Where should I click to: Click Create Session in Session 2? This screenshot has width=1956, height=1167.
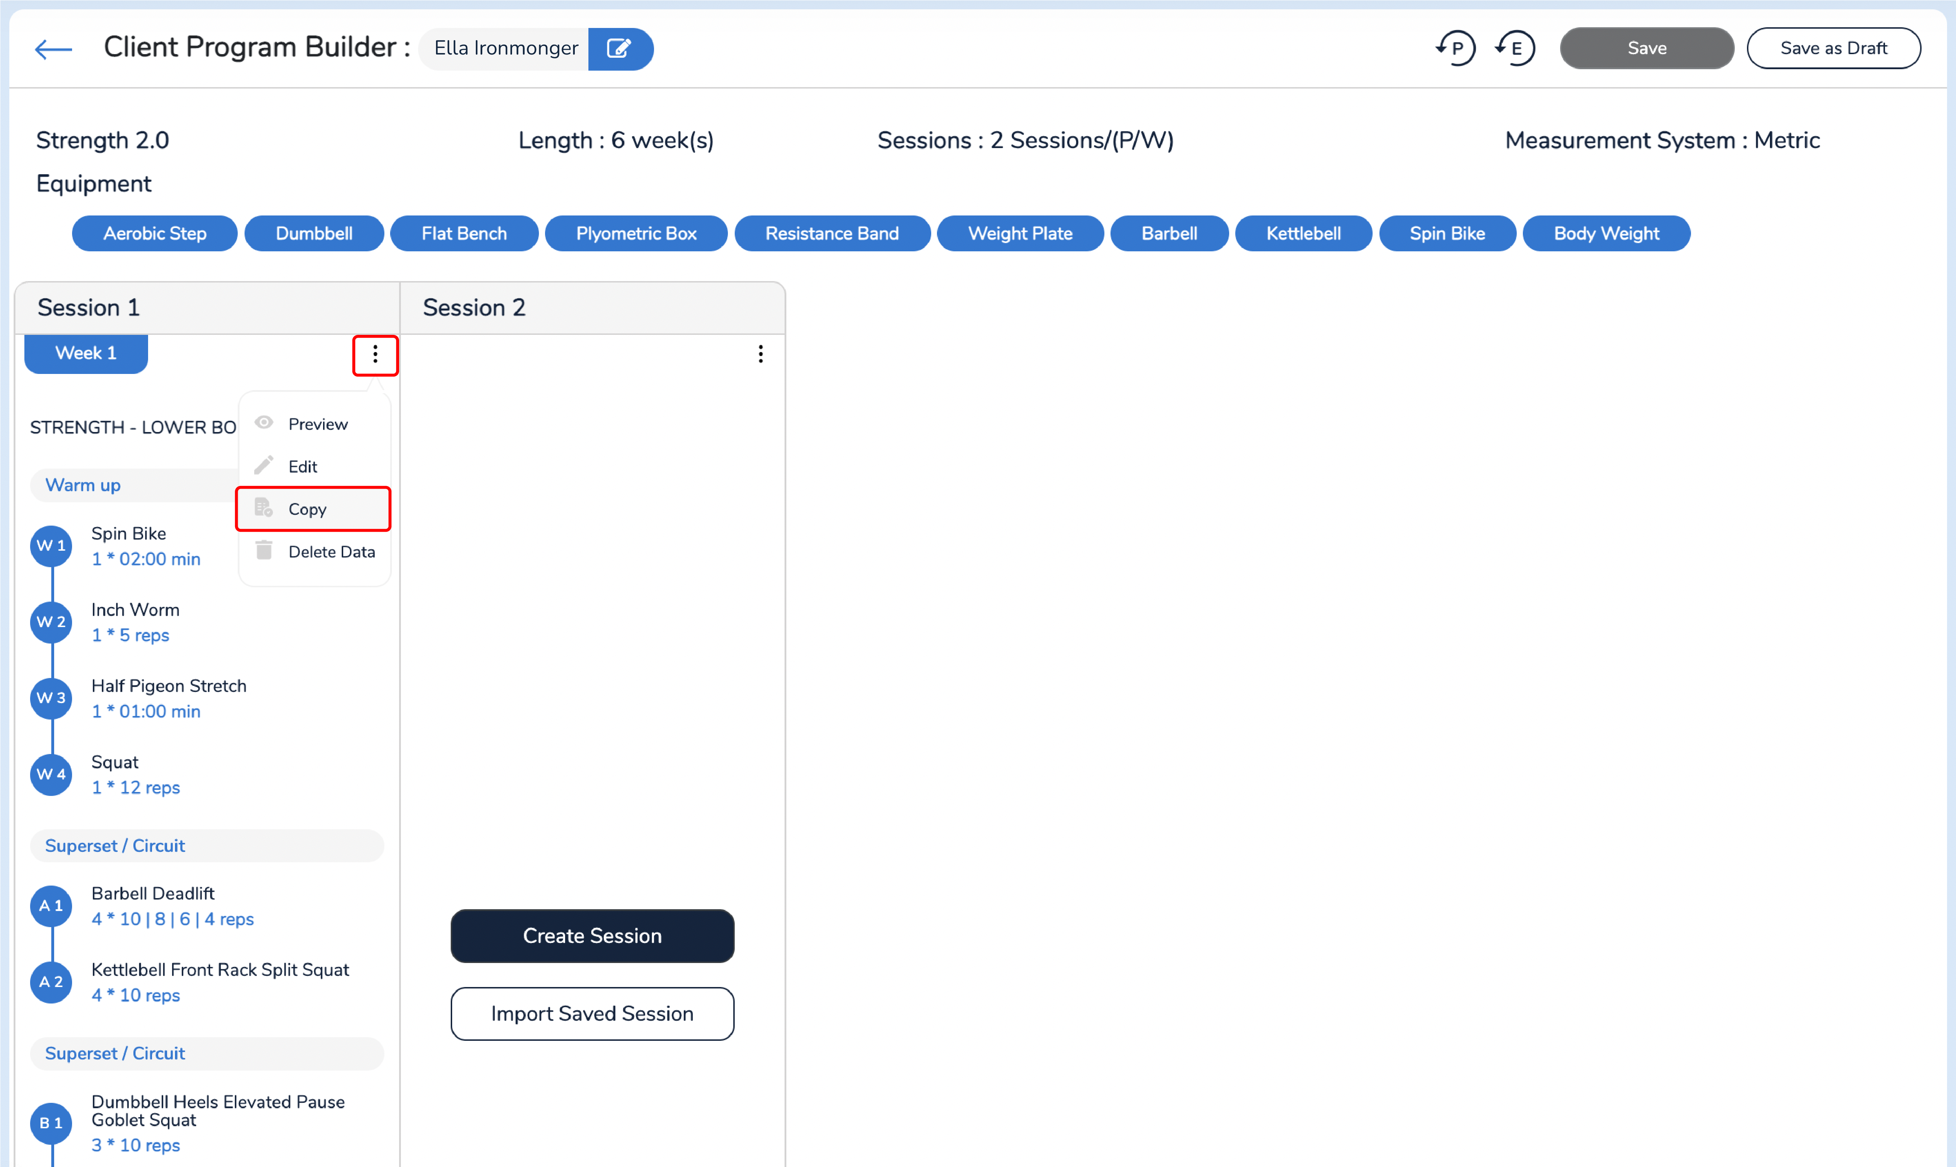(592, 936)
